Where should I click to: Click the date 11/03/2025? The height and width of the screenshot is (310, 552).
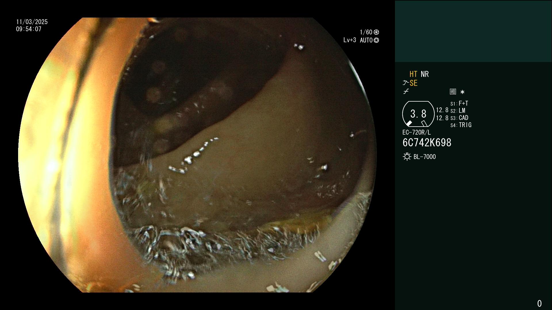point(32,22)
